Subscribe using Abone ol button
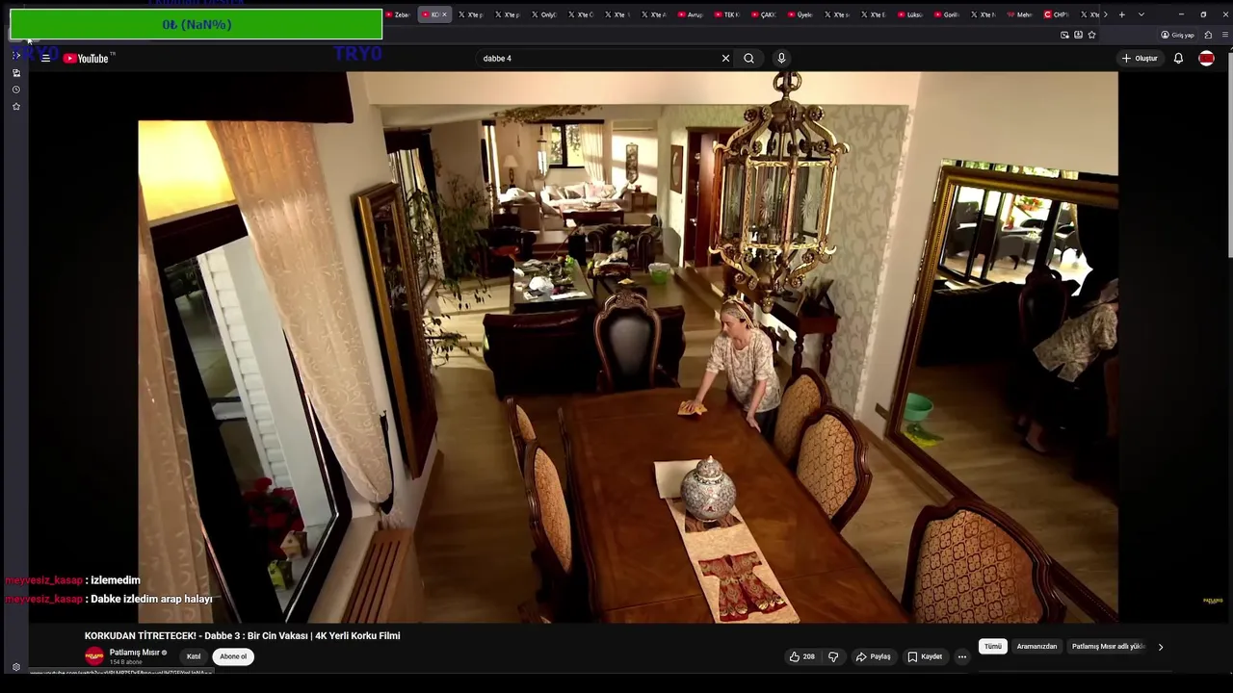Screen dimensions: 1233x693 [x=233, y=656]
